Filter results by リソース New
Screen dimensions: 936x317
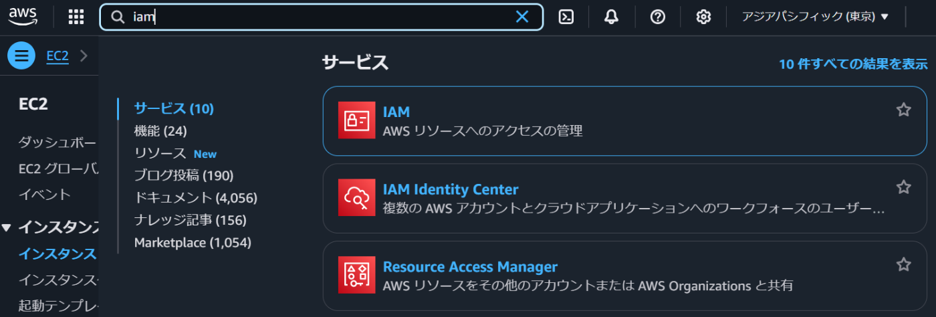tap(175, 153)
